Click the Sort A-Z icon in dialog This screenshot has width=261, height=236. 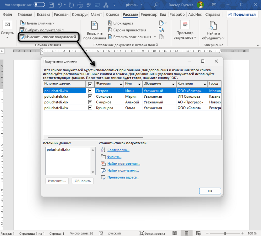click(x=103, y=150)
